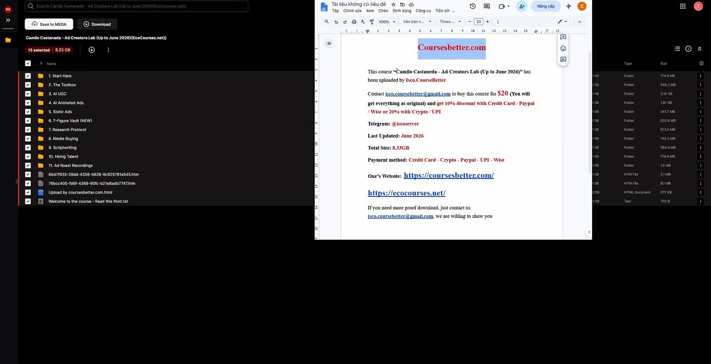
Task: Star the Google Docs document
Action: click(x=393, y=4)
